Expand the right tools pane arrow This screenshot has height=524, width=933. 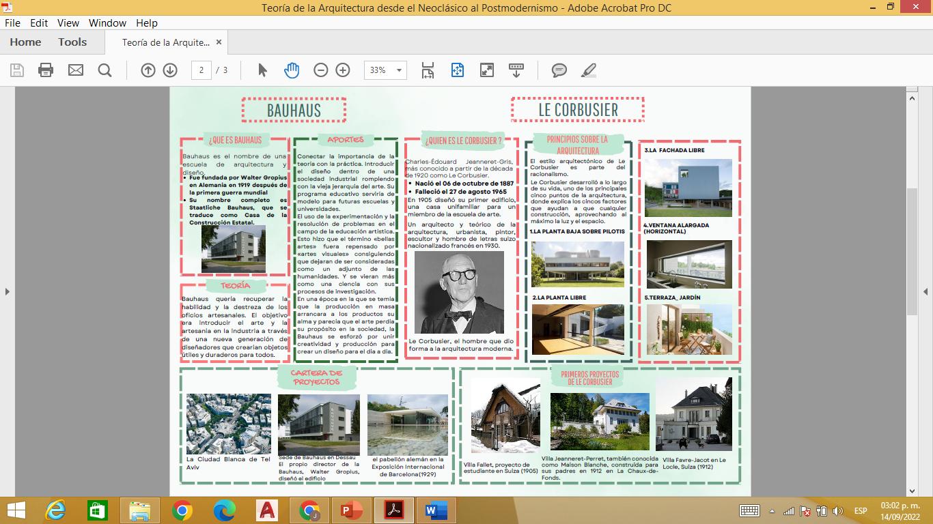tap(925, 291)
